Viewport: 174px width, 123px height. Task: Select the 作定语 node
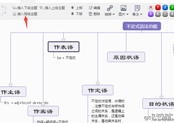tap(98, 90)
